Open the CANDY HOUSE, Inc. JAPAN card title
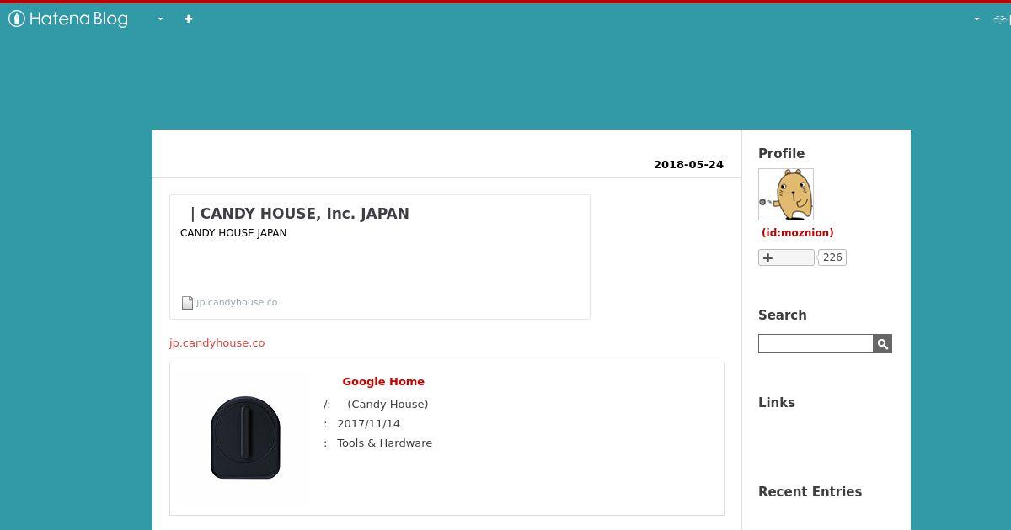The width and height of the screenshot is (1011, 530). (300, 214)
